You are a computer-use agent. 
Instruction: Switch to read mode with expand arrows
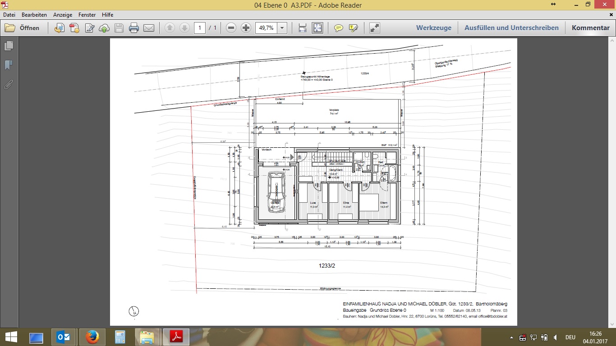(x=374, y=28)
